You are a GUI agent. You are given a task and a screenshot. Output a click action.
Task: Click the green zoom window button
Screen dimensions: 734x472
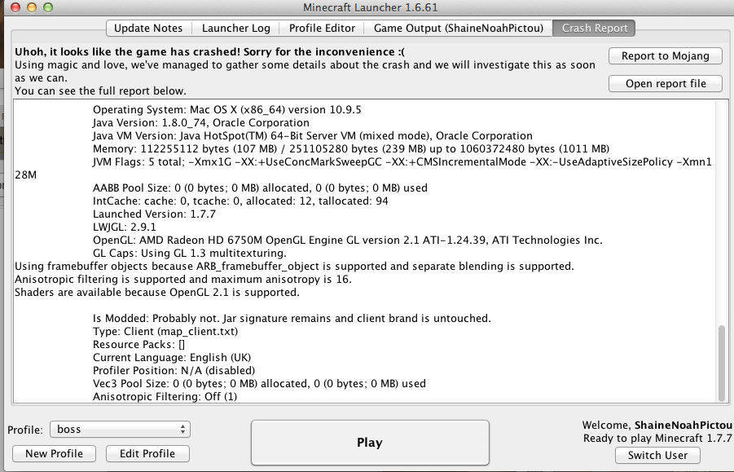coord(48,7)
